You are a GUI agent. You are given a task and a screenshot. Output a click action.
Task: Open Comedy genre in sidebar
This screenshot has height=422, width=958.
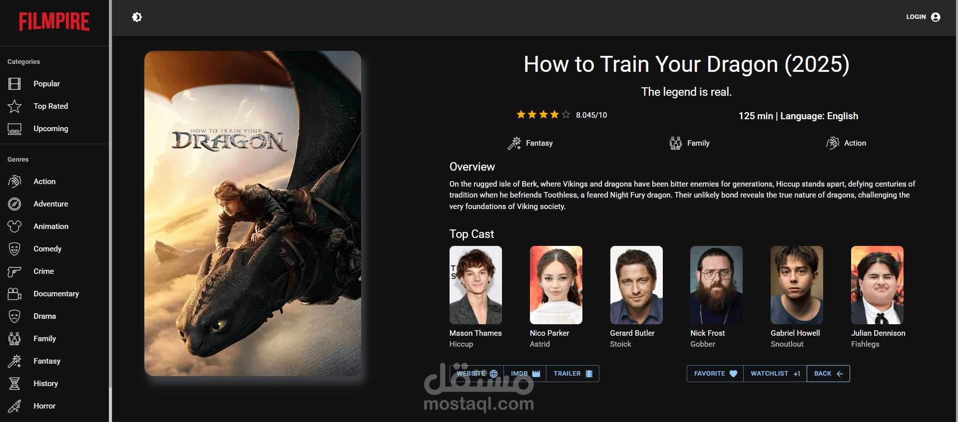54,249
